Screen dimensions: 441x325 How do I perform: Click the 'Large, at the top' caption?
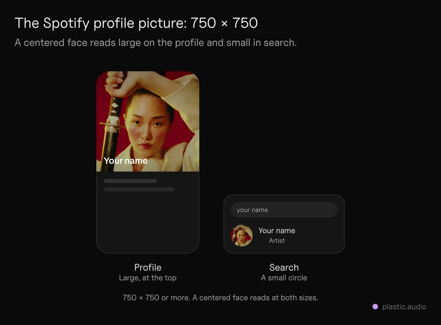[x=148, y=278]
